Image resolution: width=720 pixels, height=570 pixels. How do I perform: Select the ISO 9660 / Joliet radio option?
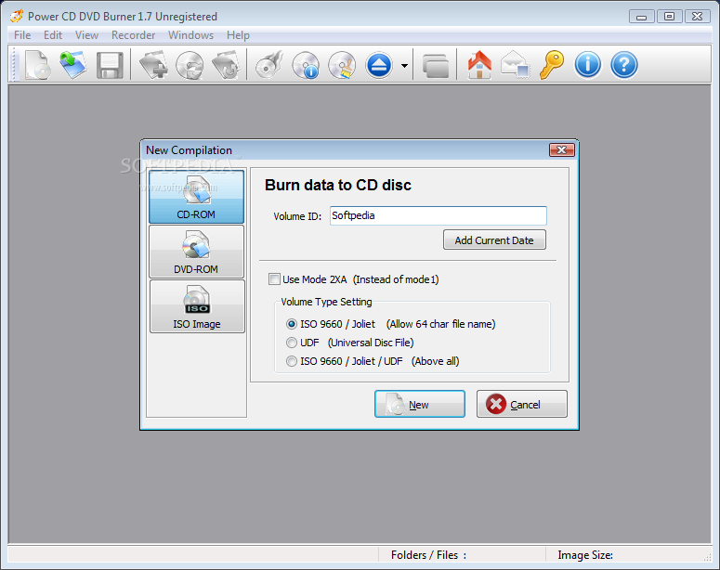291,324
